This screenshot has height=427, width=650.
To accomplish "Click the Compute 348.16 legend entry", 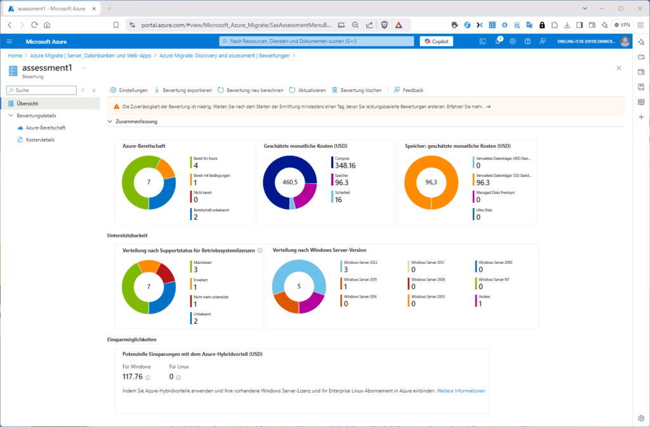I will 343,162.
